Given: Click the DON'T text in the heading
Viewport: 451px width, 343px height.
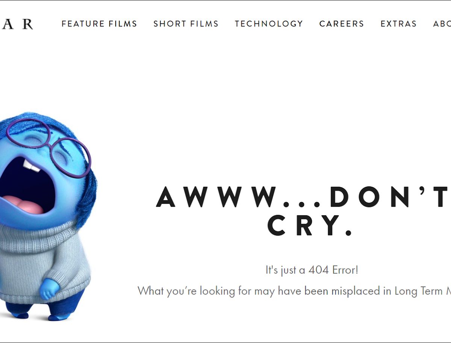Looking at the screenshot, I should [x=390, y=197].
